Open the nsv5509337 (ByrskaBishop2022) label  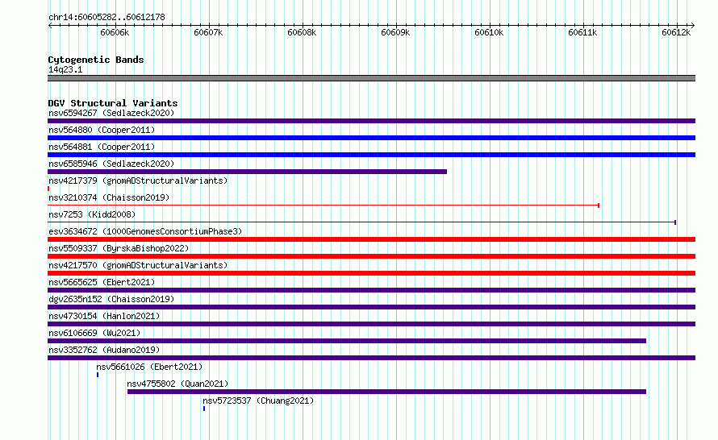tap(119, 248)
